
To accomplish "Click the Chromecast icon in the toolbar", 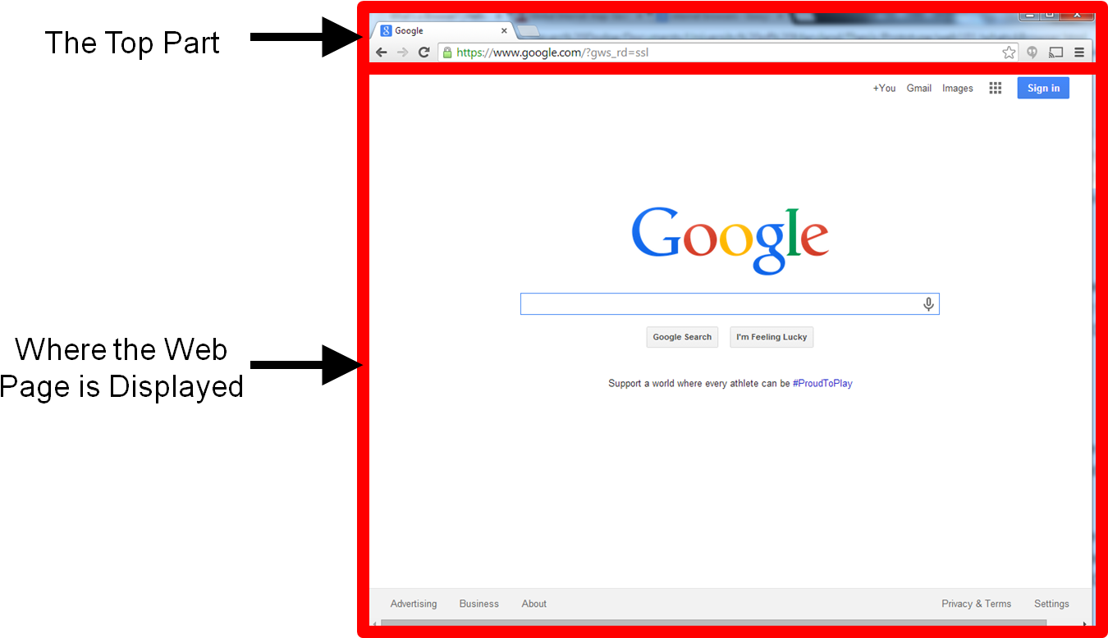I will [x=1055, y=51].
